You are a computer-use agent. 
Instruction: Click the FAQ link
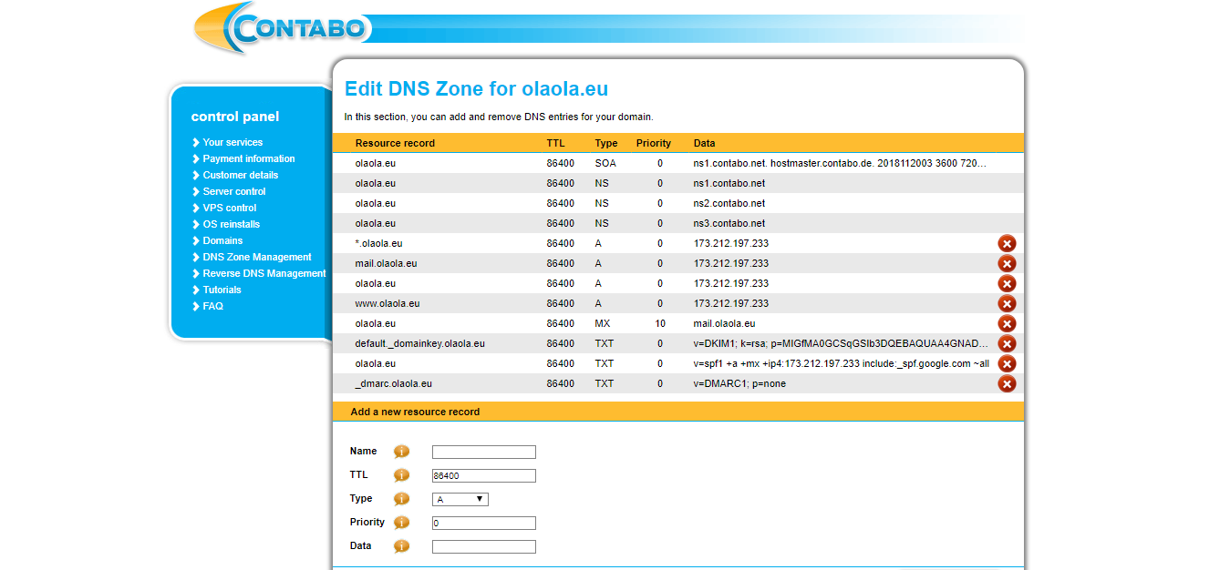212,306
